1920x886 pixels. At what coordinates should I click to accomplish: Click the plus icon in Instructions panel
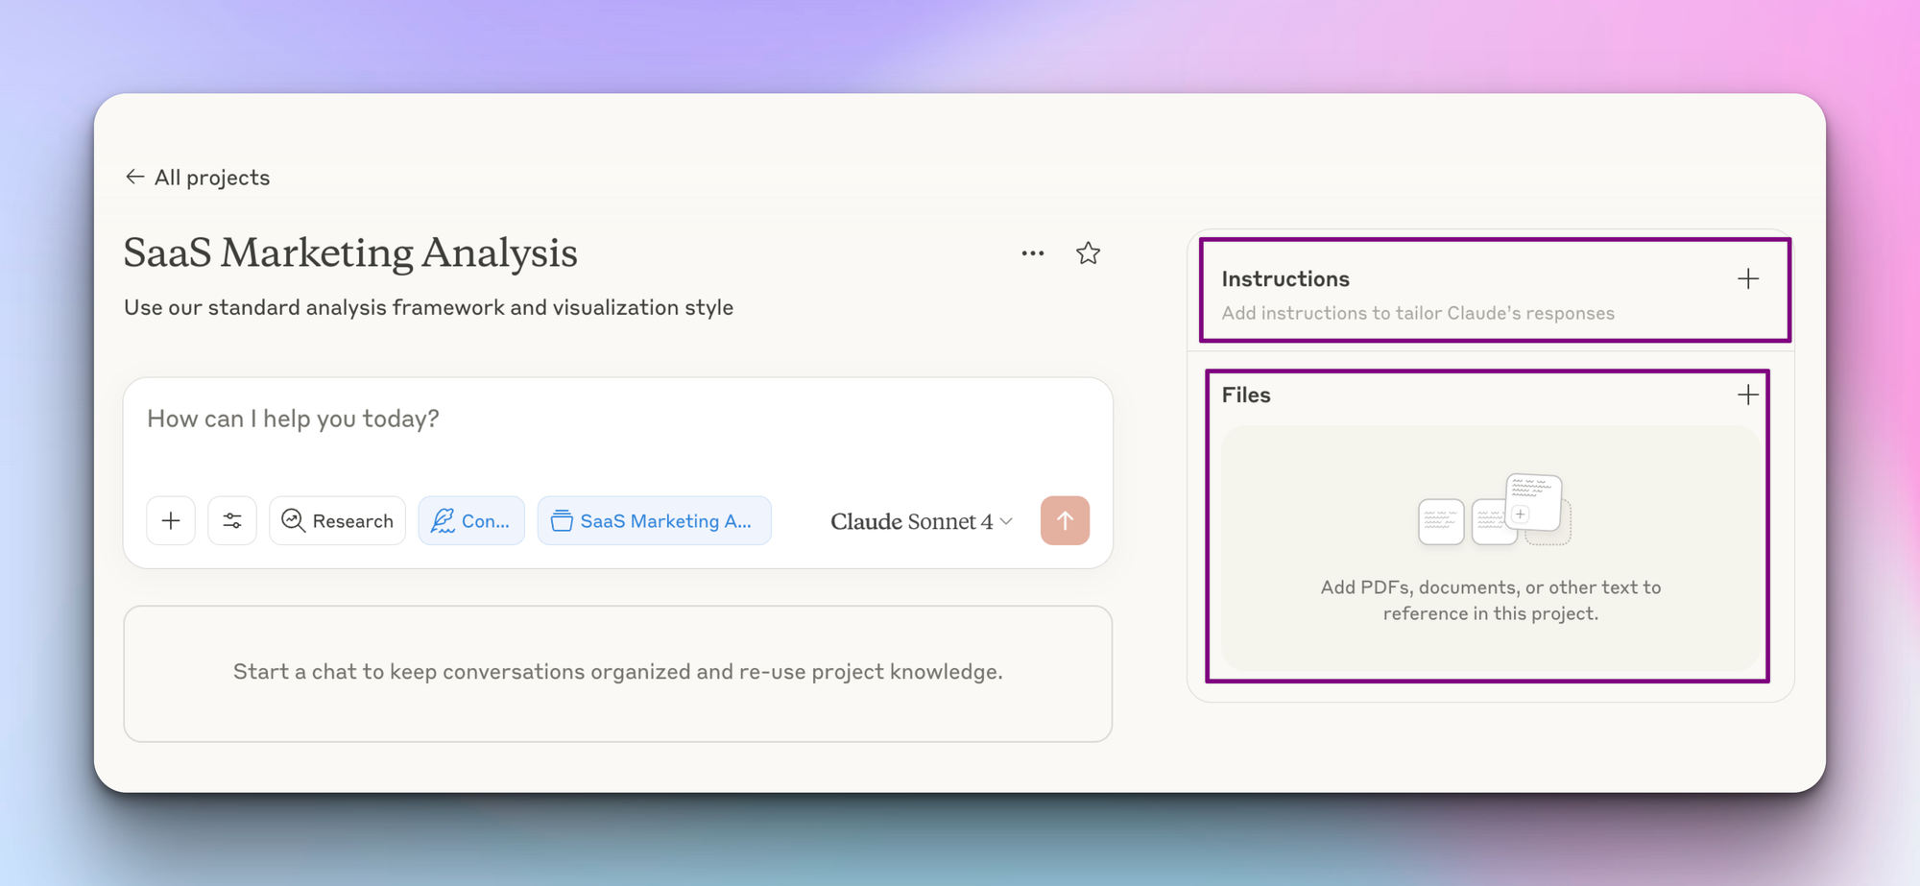point(1748,279)
